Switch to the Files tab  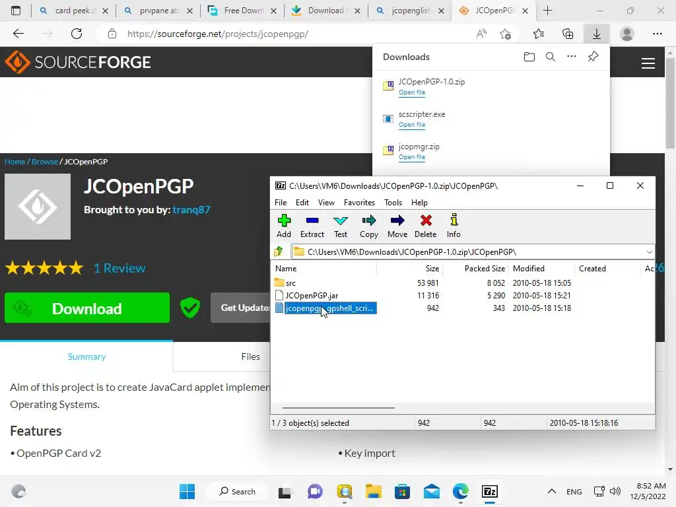[250, 356]
